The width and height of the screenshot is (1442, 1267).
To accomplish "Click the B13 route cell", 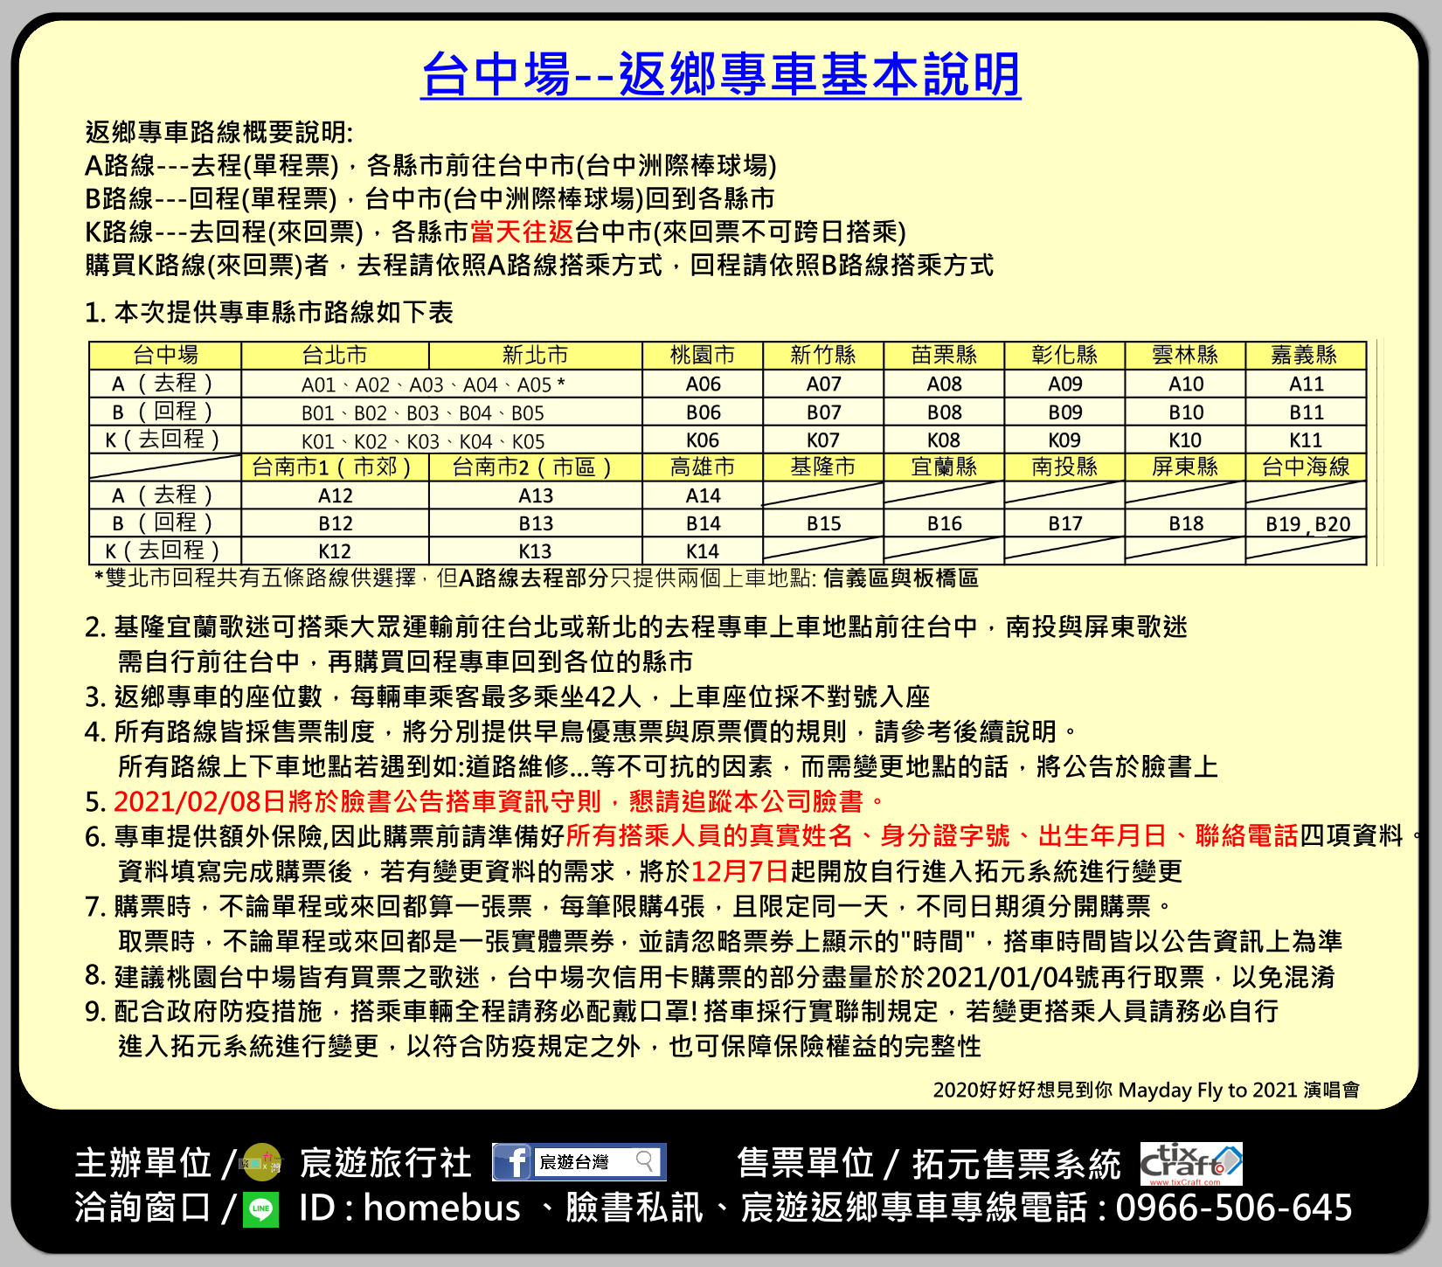I will pos(536,523).
